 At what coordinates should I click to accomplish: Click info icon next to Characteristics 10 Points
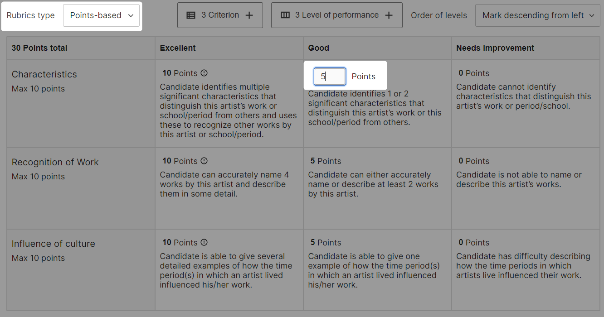[204, 73]
